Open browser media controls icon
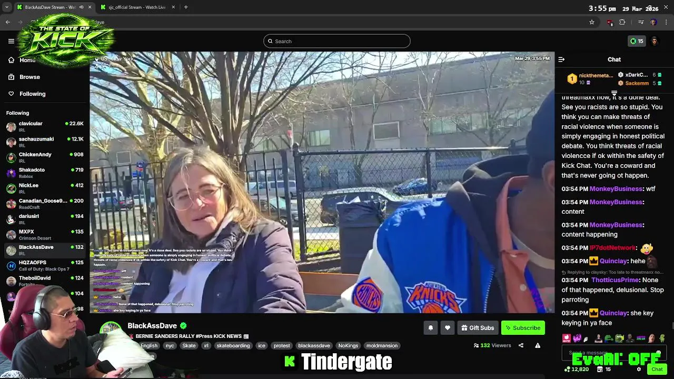674x379 pixels. [641, 22]
